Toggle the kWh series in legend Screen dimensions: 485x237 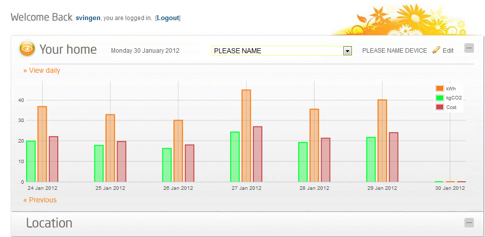coord(440,89)
